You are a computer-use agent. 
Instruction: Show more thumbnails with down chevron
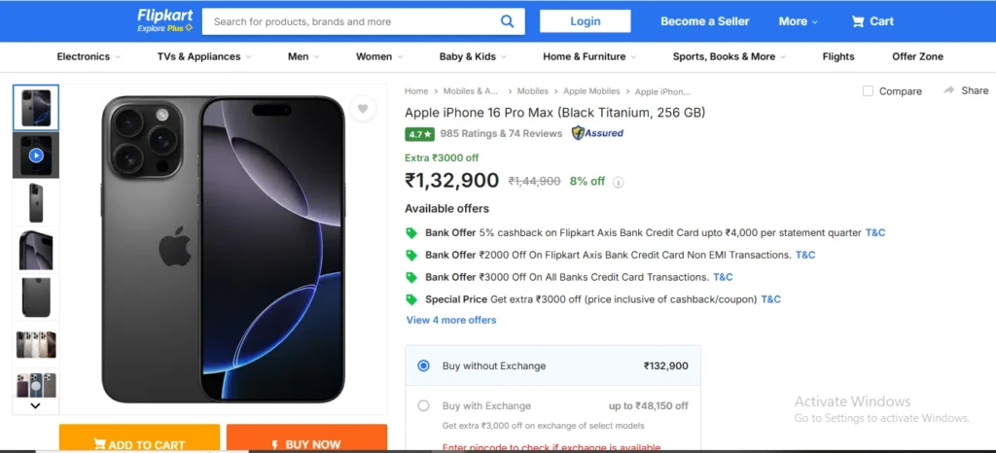click(x=36, y=406)
